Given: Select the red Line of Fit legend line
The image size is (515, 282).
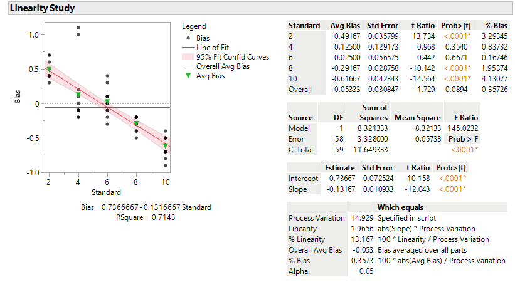Looking at the screenshot, I should point(188,48).
